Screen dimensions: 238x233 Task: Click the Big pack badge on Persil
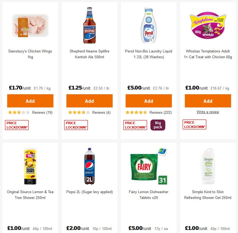[158, 125]
